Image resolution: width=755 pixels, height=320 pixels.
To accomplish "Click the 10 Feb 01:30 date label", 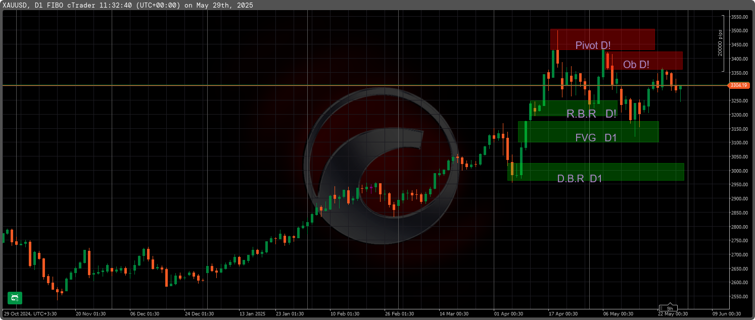I will tap(345, 314).
